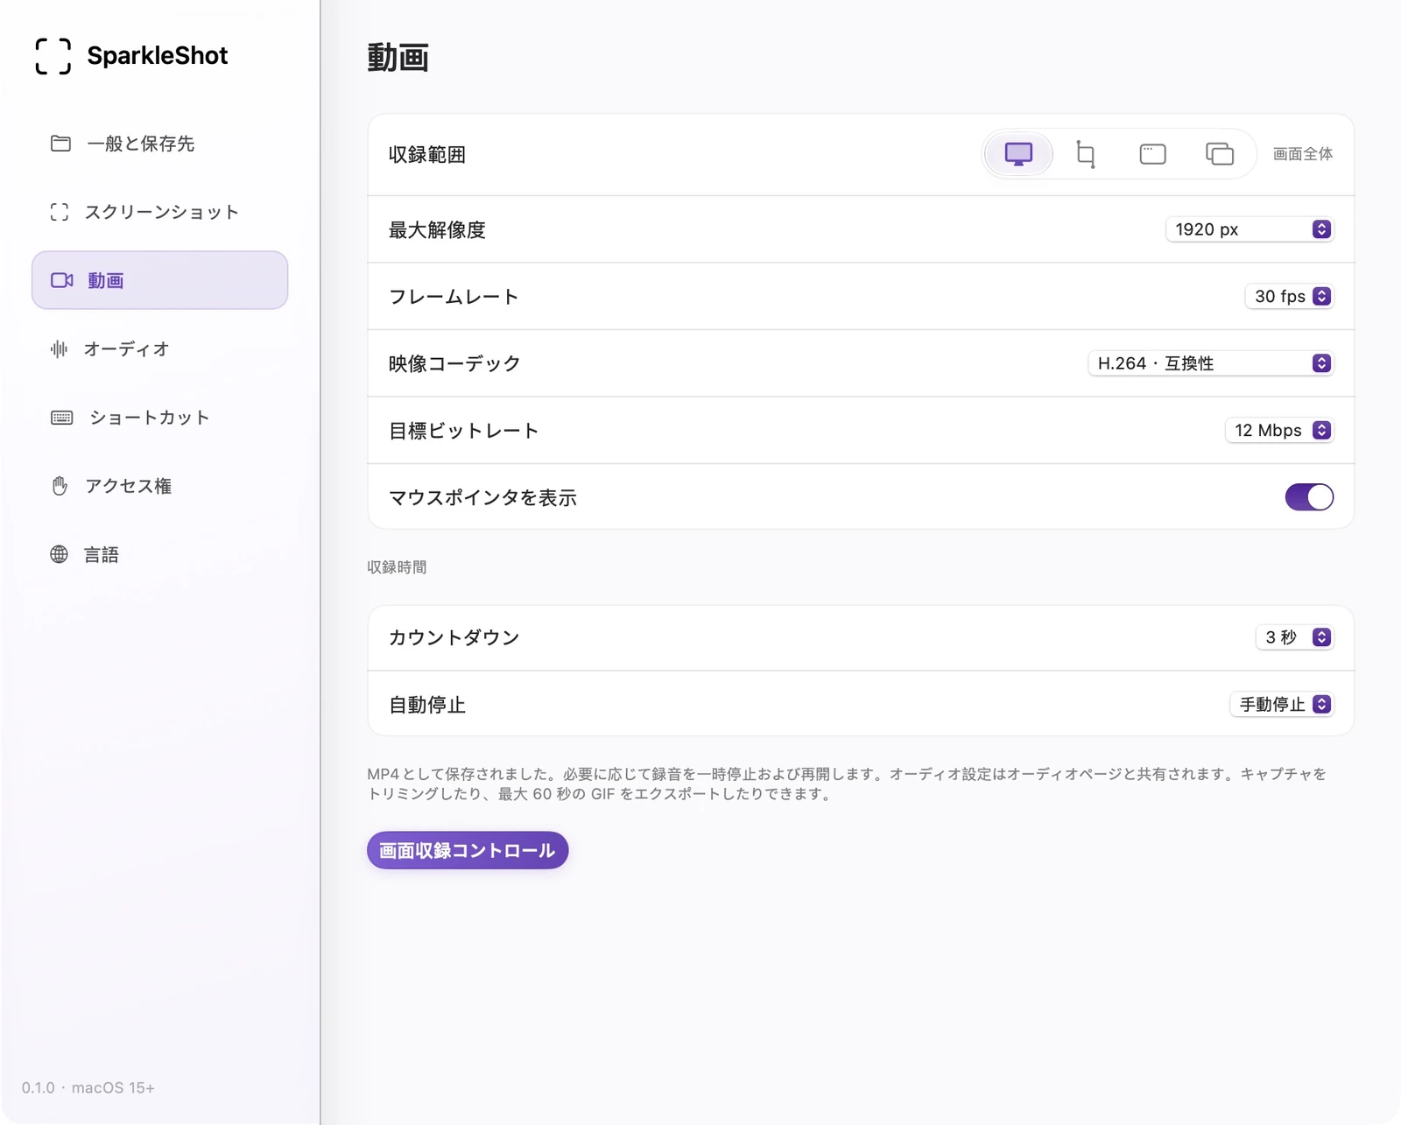Open the 12 Mbps bitrate dropdown
This screenshot has height=1125, width=1401.
click(x=1278, y=431)
